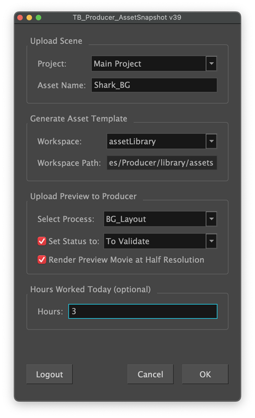Uncheck the Set Status to checkbox
This screenshot has height=418, width=255.
tap(42, 241)
